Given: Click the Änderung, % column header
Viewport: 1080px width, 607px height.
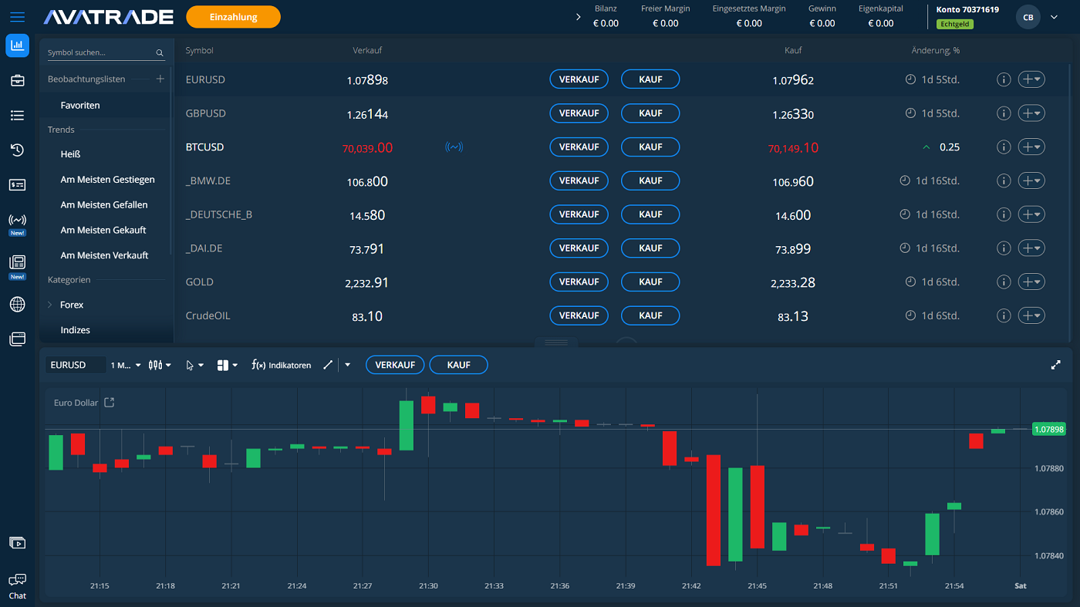Looking at the screenshot, I should tap(936, 50).
